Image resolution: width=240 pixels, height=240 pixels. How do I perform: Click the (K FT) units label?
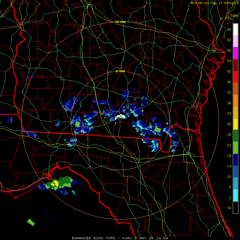[226, 18]
